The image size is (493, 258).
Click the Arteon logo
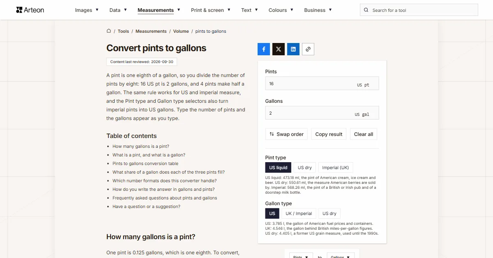click(x=30, y=10)
